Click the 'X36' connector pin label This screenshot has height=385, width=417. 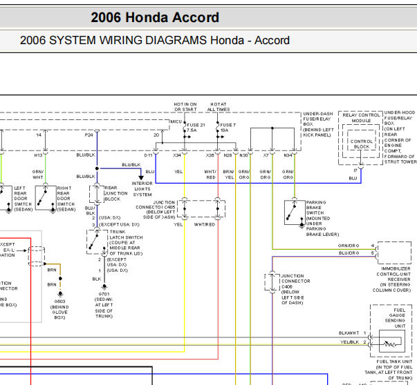[210, 155]
